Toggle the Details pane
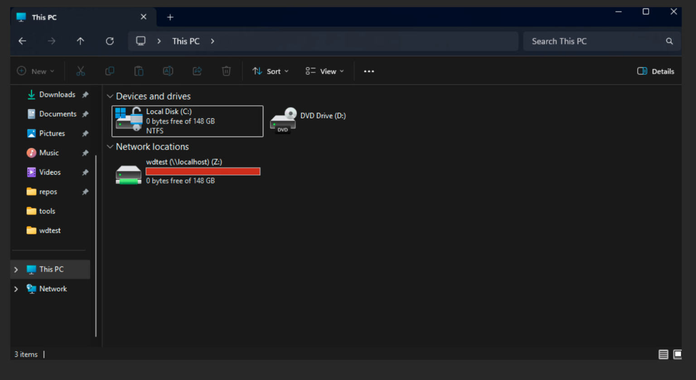The image size is (696, 380). tap(656, 71)
